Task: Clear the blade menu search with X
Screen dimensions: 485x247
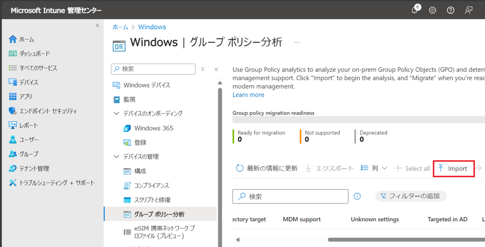Action: coord(203,69)
